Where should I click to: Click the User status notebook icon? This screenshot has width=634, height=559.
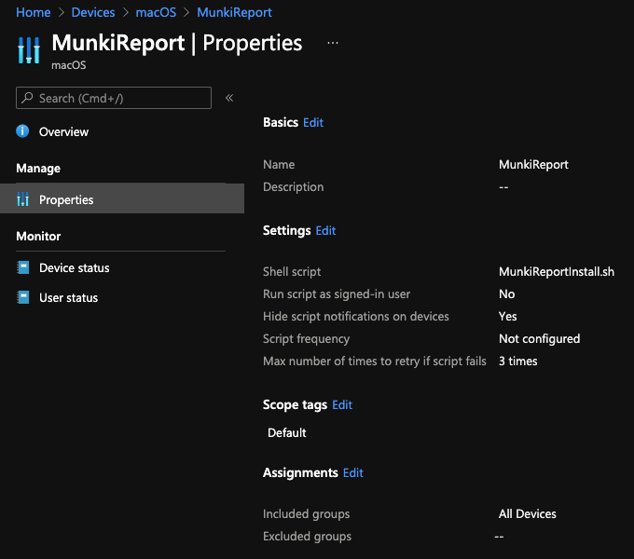23,297
